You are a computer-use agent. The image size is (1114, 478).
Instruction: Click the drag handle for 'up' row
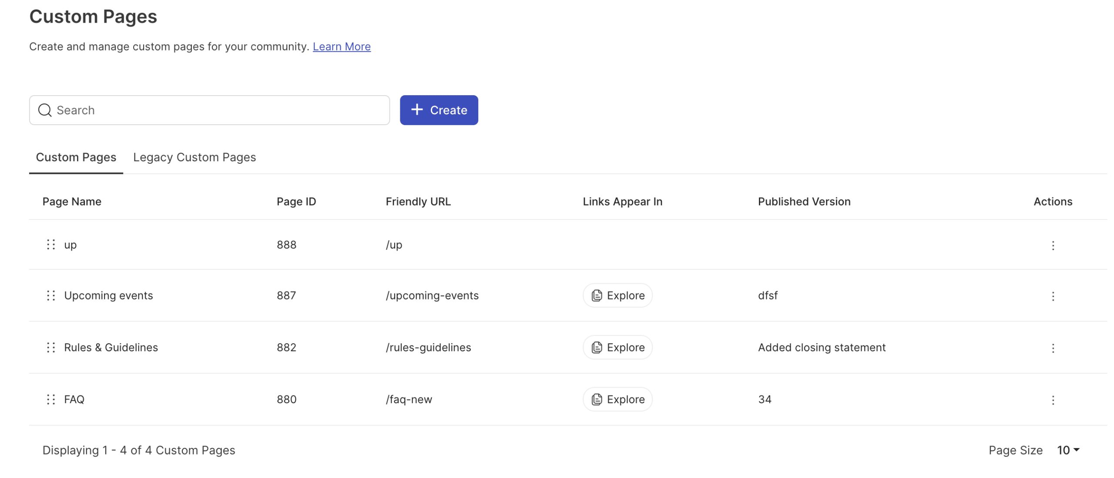point(51,245)
